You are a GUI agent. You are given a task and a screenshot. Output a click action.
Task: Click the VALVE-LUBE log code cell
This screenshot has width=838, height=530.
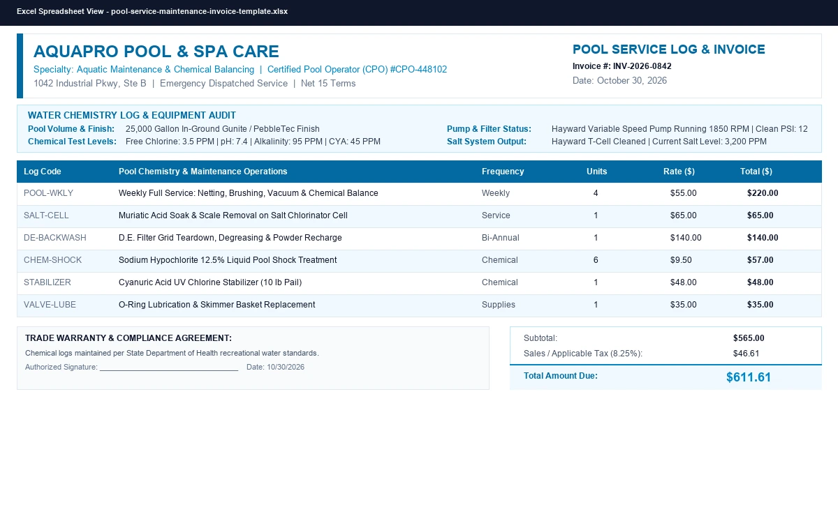tap(50, 305)
